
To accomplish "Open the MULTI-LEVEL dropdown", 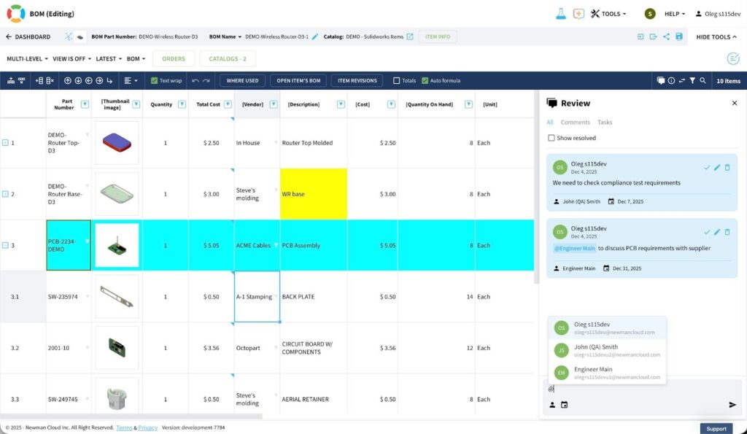I will (28, 58).
